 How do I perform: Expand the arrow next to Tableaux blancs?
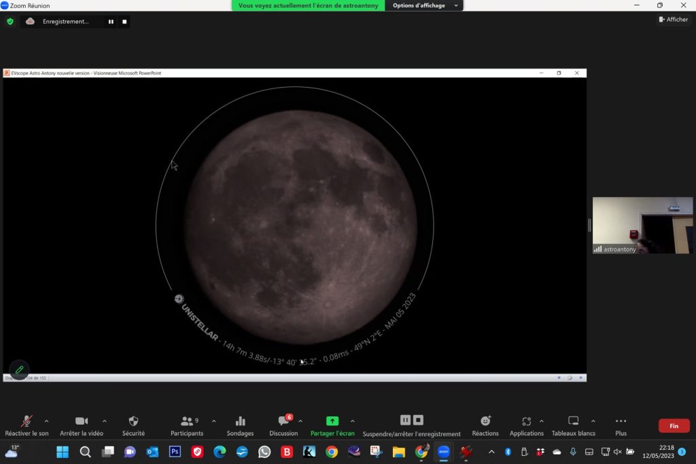pos(593,421)
